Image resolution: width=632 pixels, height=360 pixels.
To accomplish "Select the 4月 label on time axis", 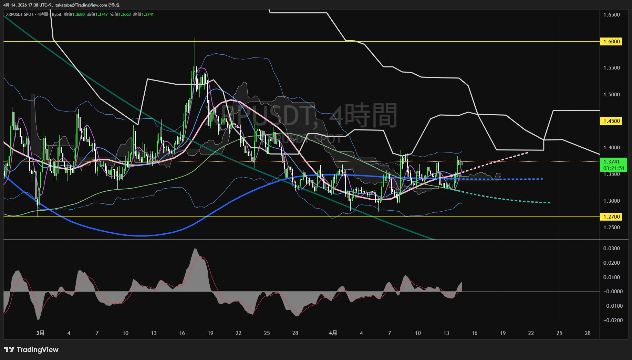I will (x=333, y=333).
